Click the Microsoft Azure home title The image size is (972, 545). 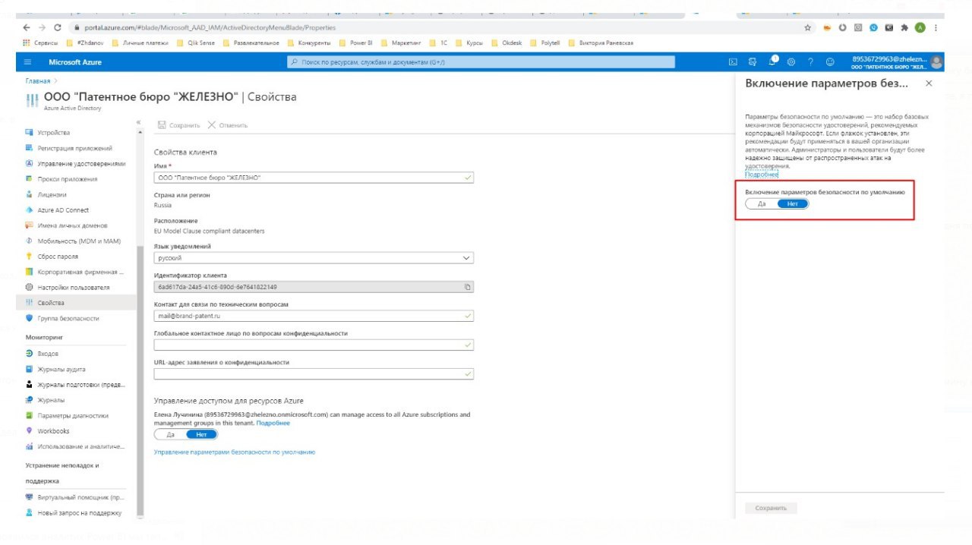point(75,62)
